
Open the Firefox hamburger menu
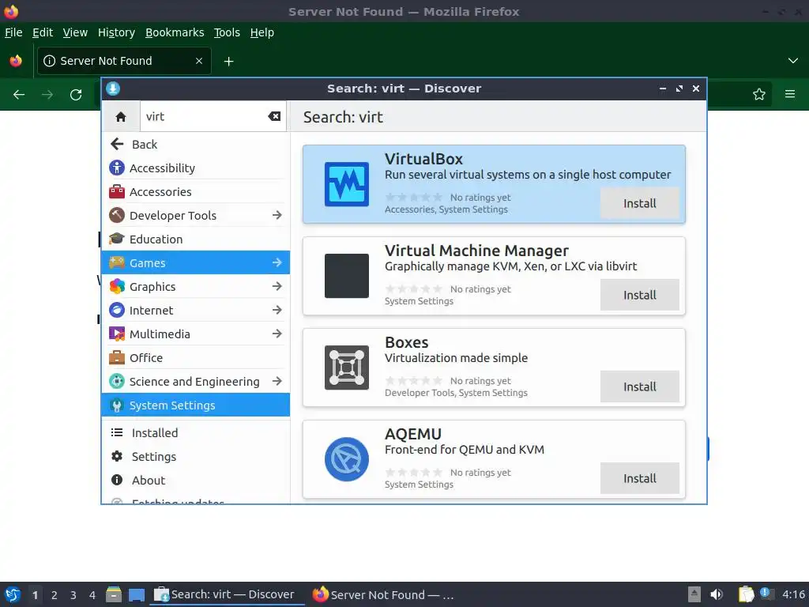tap(790, 95)
